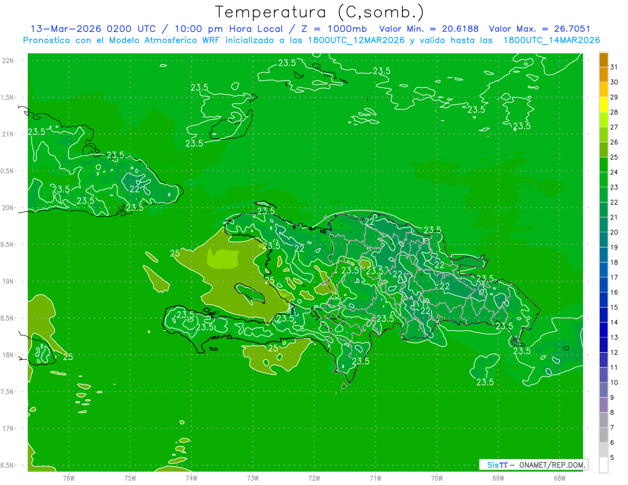Pick the dark orange swatch above 31
The height and width of the screenshot is (485, 628).
point(604,59)
